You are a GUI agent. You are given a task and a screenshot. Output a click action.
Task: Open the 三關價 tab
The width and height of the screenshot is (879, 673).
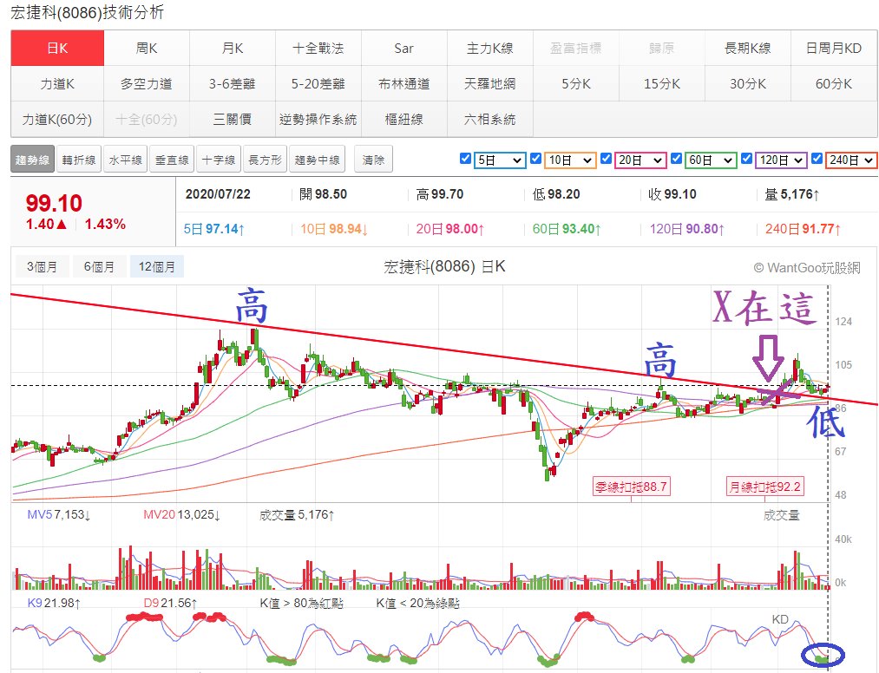point(233,120)
